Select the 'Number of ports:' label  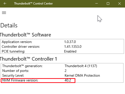pyautogui.click(x=15, y=71)
